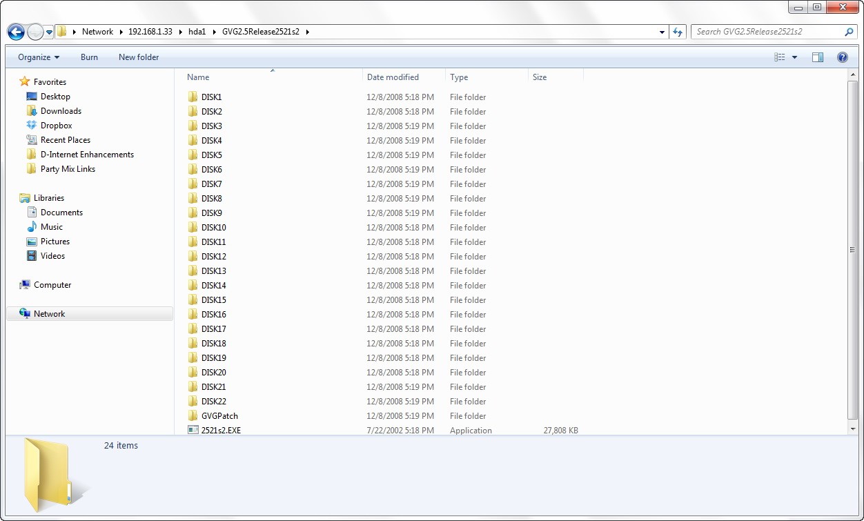Click the Refresh icon beside address bar
The height and width of the screenshot is (521, 864).
coord(678,32)
